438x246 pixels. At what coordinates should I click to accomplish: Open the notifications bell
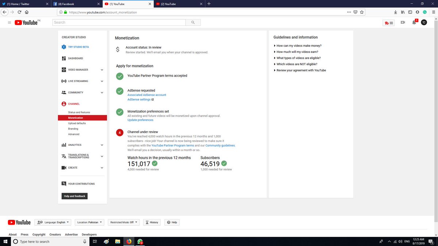tap(414, 23)
